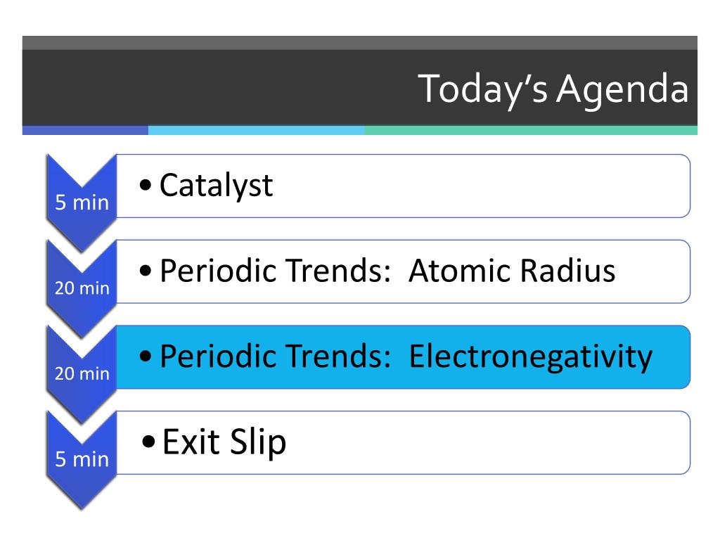Image resolution: width=720 pixels, height=540 pixels.
Task: Select the 5 min chevron beside Exit Slip
Action: tap(82, 459)
